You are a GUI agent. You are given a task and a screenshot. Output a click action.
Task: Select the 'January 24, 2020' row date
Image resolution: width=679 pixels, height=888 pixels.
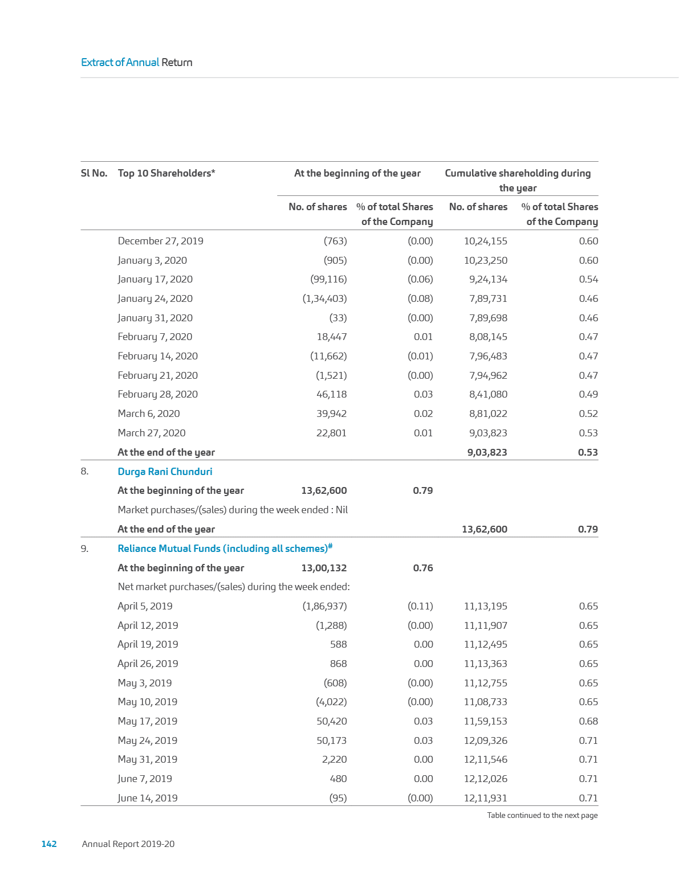[x=155, y=298]
